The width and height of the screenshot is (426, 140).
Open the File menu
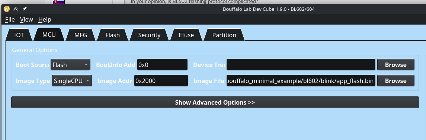(x=10, y=20)
